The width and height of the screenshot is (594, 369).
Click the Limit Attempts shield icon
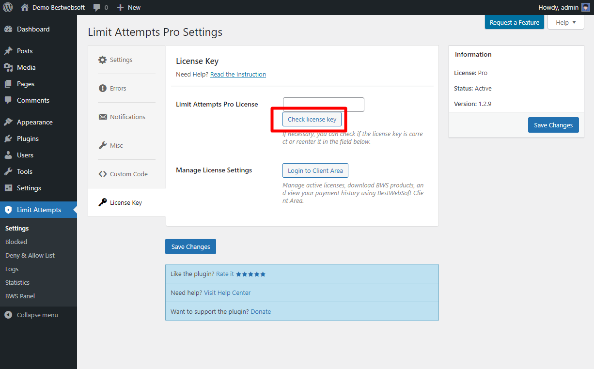8,210
